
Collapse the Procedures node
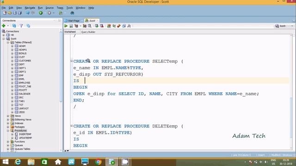(x=8, y=130)
